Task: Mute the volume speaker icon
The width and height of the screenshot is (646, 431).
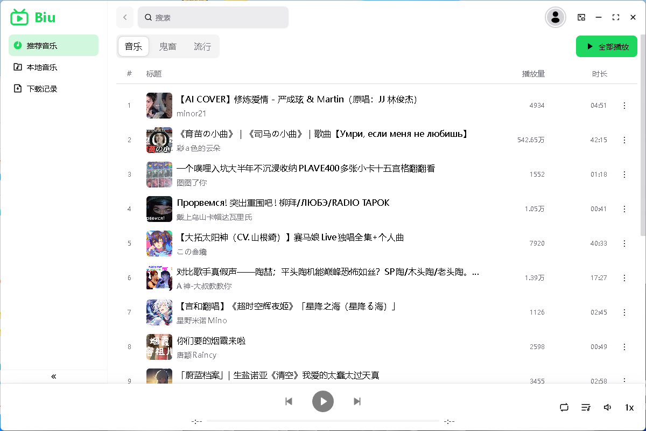Action: tap(608, 407)
